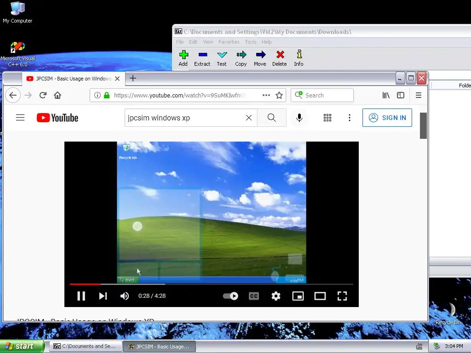This screenshot has width=471, height=353.
Task: Click the YouTube page scrollbar thumb
Action: click(x=423, y=125)
